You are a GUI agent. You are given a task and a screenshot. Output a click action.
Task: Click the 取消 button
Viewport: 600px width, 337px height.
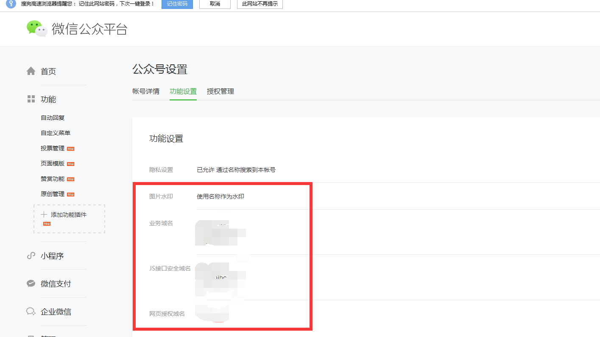point(215,4)
